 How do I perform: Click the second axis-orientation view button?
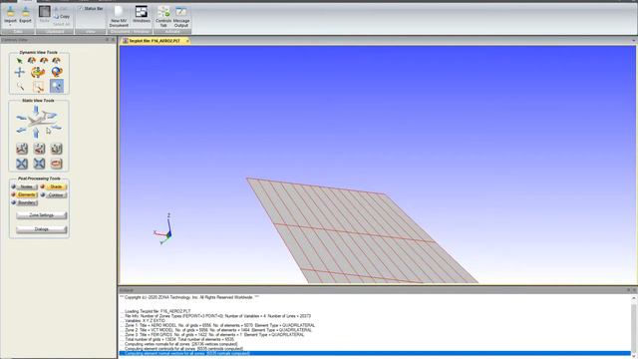(40, 149)
